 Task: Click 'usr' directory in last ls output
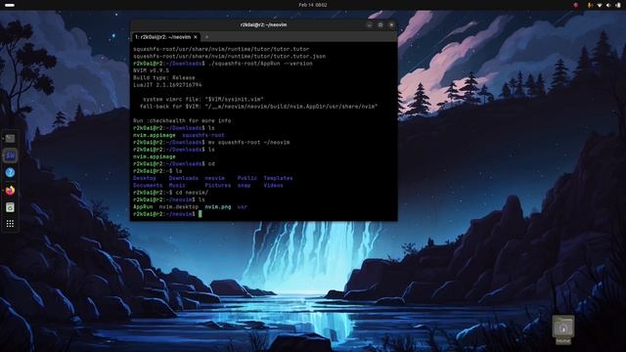[243, 206]
